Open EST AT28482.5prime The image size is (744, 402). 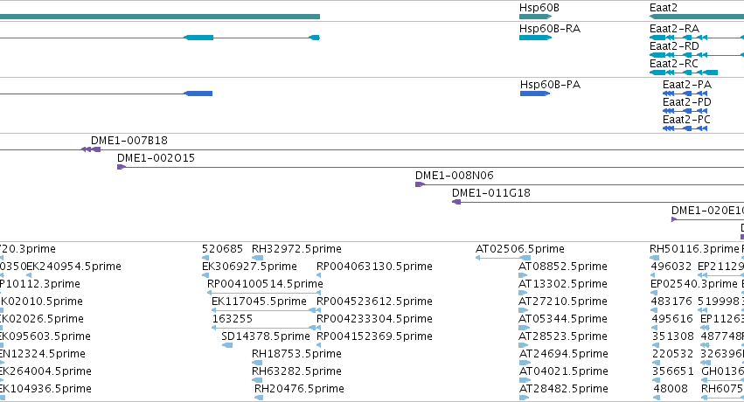point(563,389)
